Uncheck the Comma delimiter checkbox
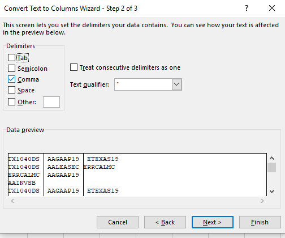This screenshot has height=238, width=285. click(x=11, y=79)
